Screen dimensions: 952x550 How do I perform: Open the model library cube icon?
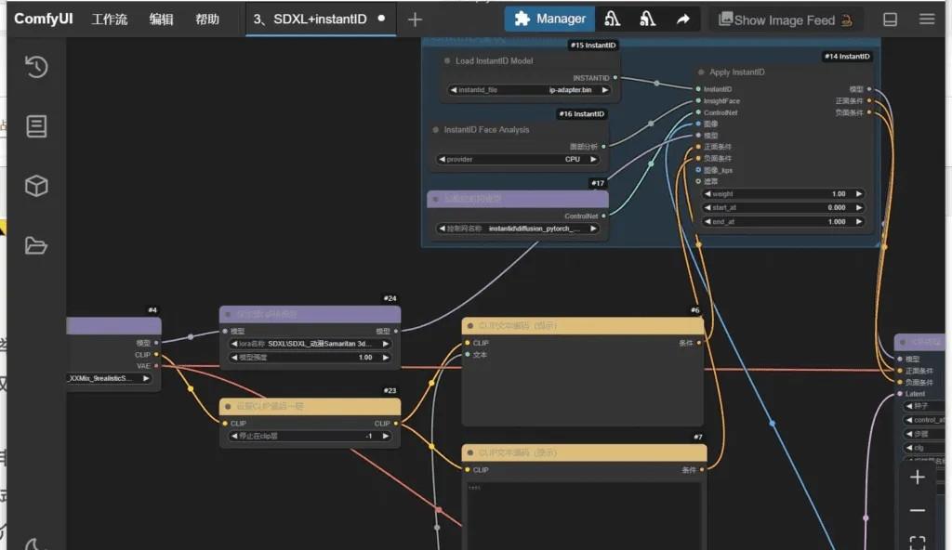coord(36,186)
